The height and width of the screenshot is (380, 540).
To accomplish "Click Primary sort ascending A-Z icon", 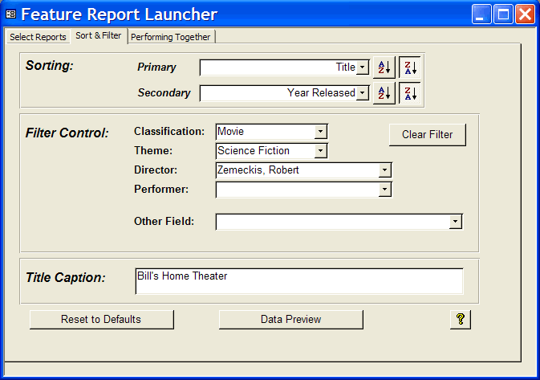I will (x=384, y=68).
